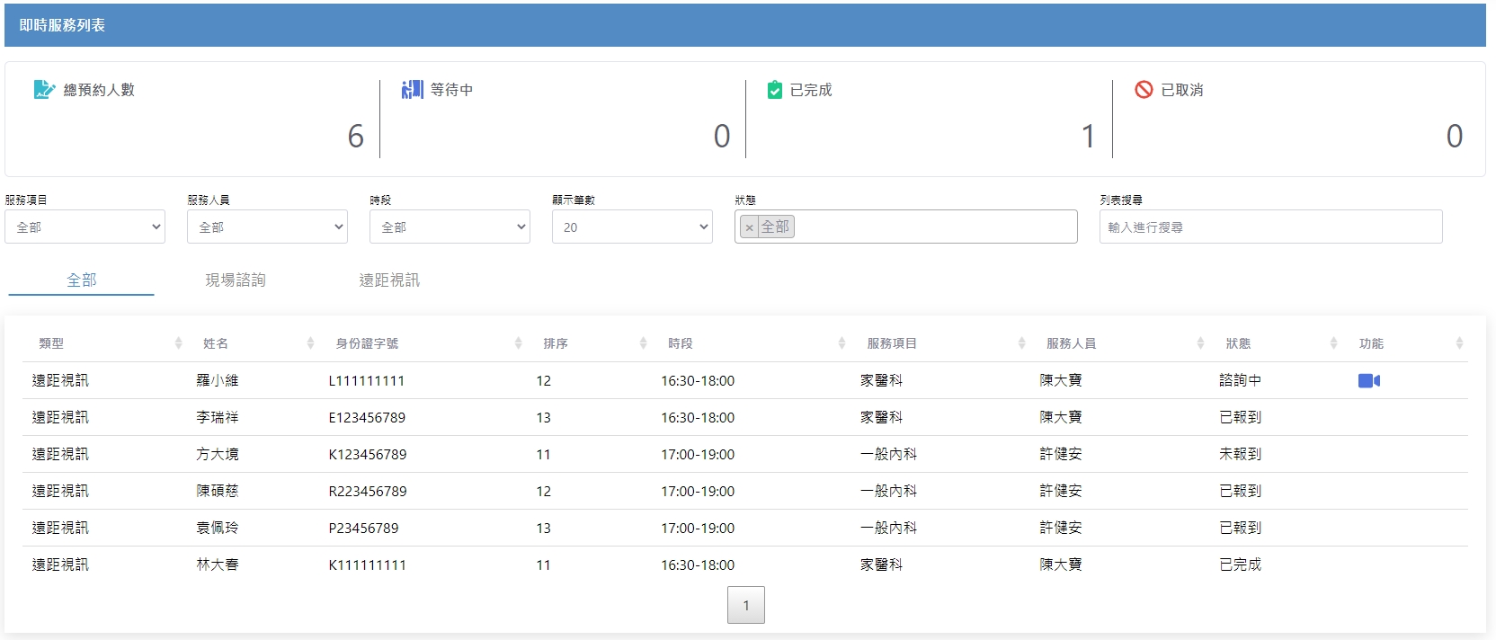Click 家醫科 in 李瑞祥's row

(881, 418)
